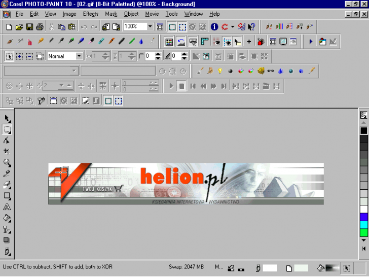The image size is (369, 277).
Task: Click the helion.pl banner image
Action: (x=186, y=184)
